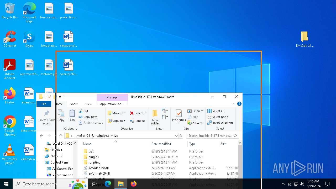Image resolution: width=336 pixels, height=189 pixels.
Task: Click Pin to Quick access in ribbon
Action: pos(47,117)
